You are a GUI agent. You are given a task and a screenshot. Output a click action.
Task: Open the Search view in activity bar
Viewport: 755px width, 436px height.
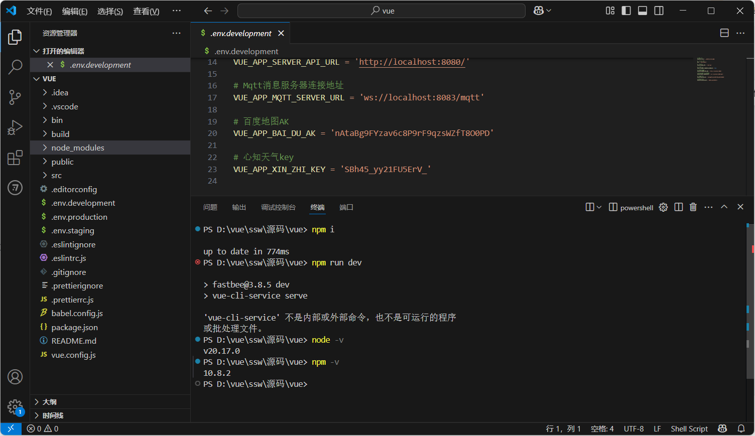coord(15,67)
